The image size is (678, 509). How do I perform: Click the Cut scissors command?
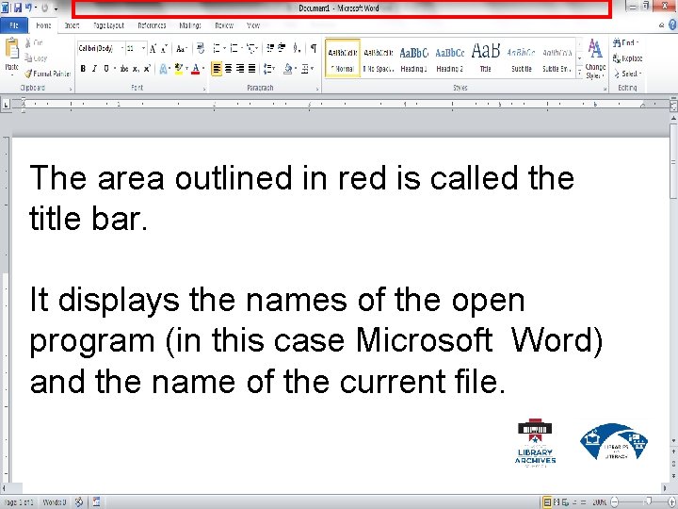[34, 42]
